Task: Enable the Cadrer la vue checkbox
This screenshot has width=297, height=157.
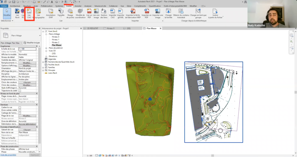Action: (x=20, y=107)
